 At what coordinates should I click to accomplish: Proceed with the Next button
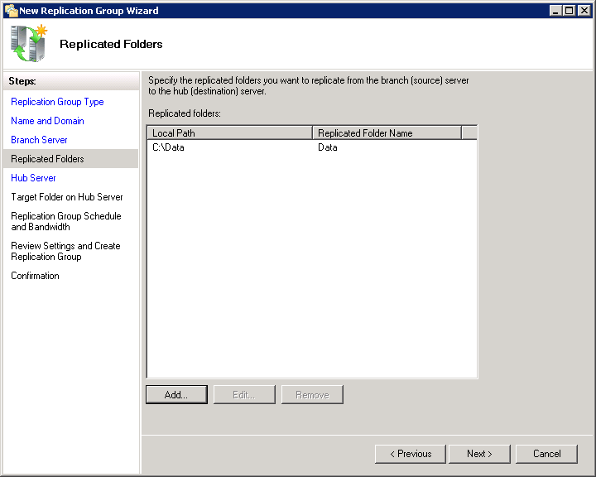(x=479, y=454)
